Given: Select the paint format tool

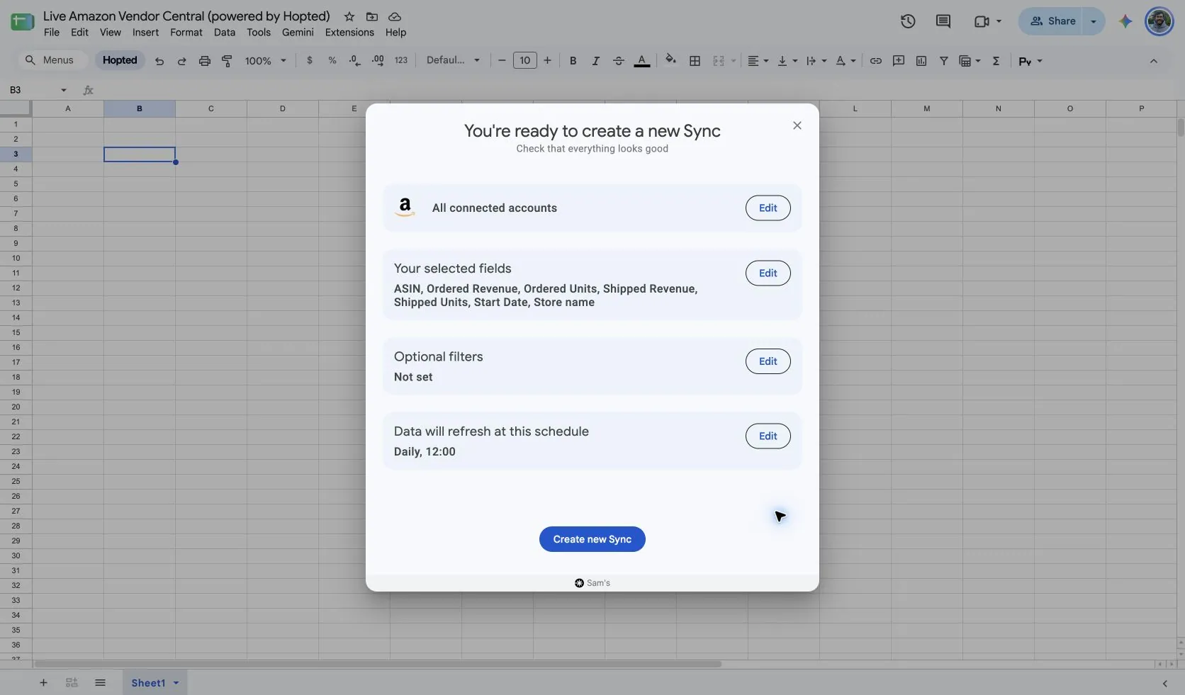Looking at the screenshot, I should click(x=228, y=61).
